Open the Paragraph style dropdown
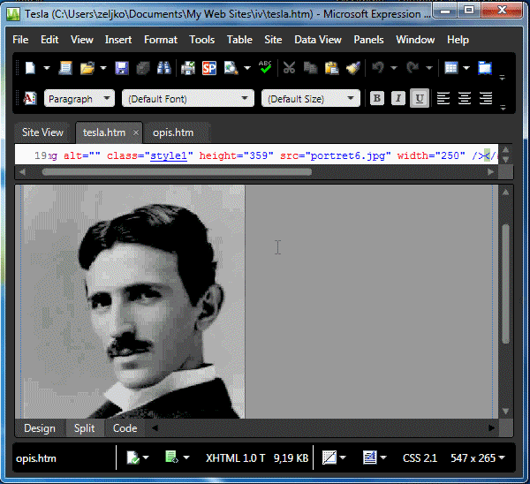Viewport: 530px width, 484px height. [x=79, y=98]
